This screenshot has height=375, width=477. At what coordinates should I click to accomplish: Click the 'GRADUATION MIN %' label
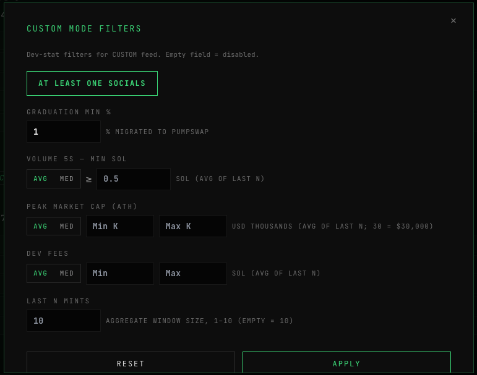pos(69,112)
